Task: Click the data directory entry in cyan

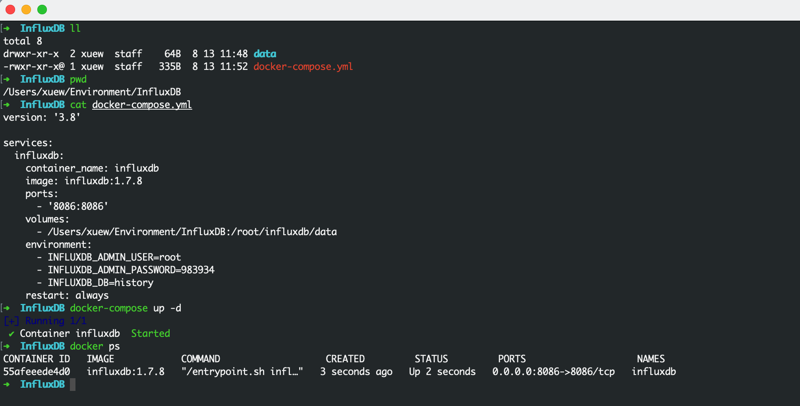Action: [x=264, y=54]
